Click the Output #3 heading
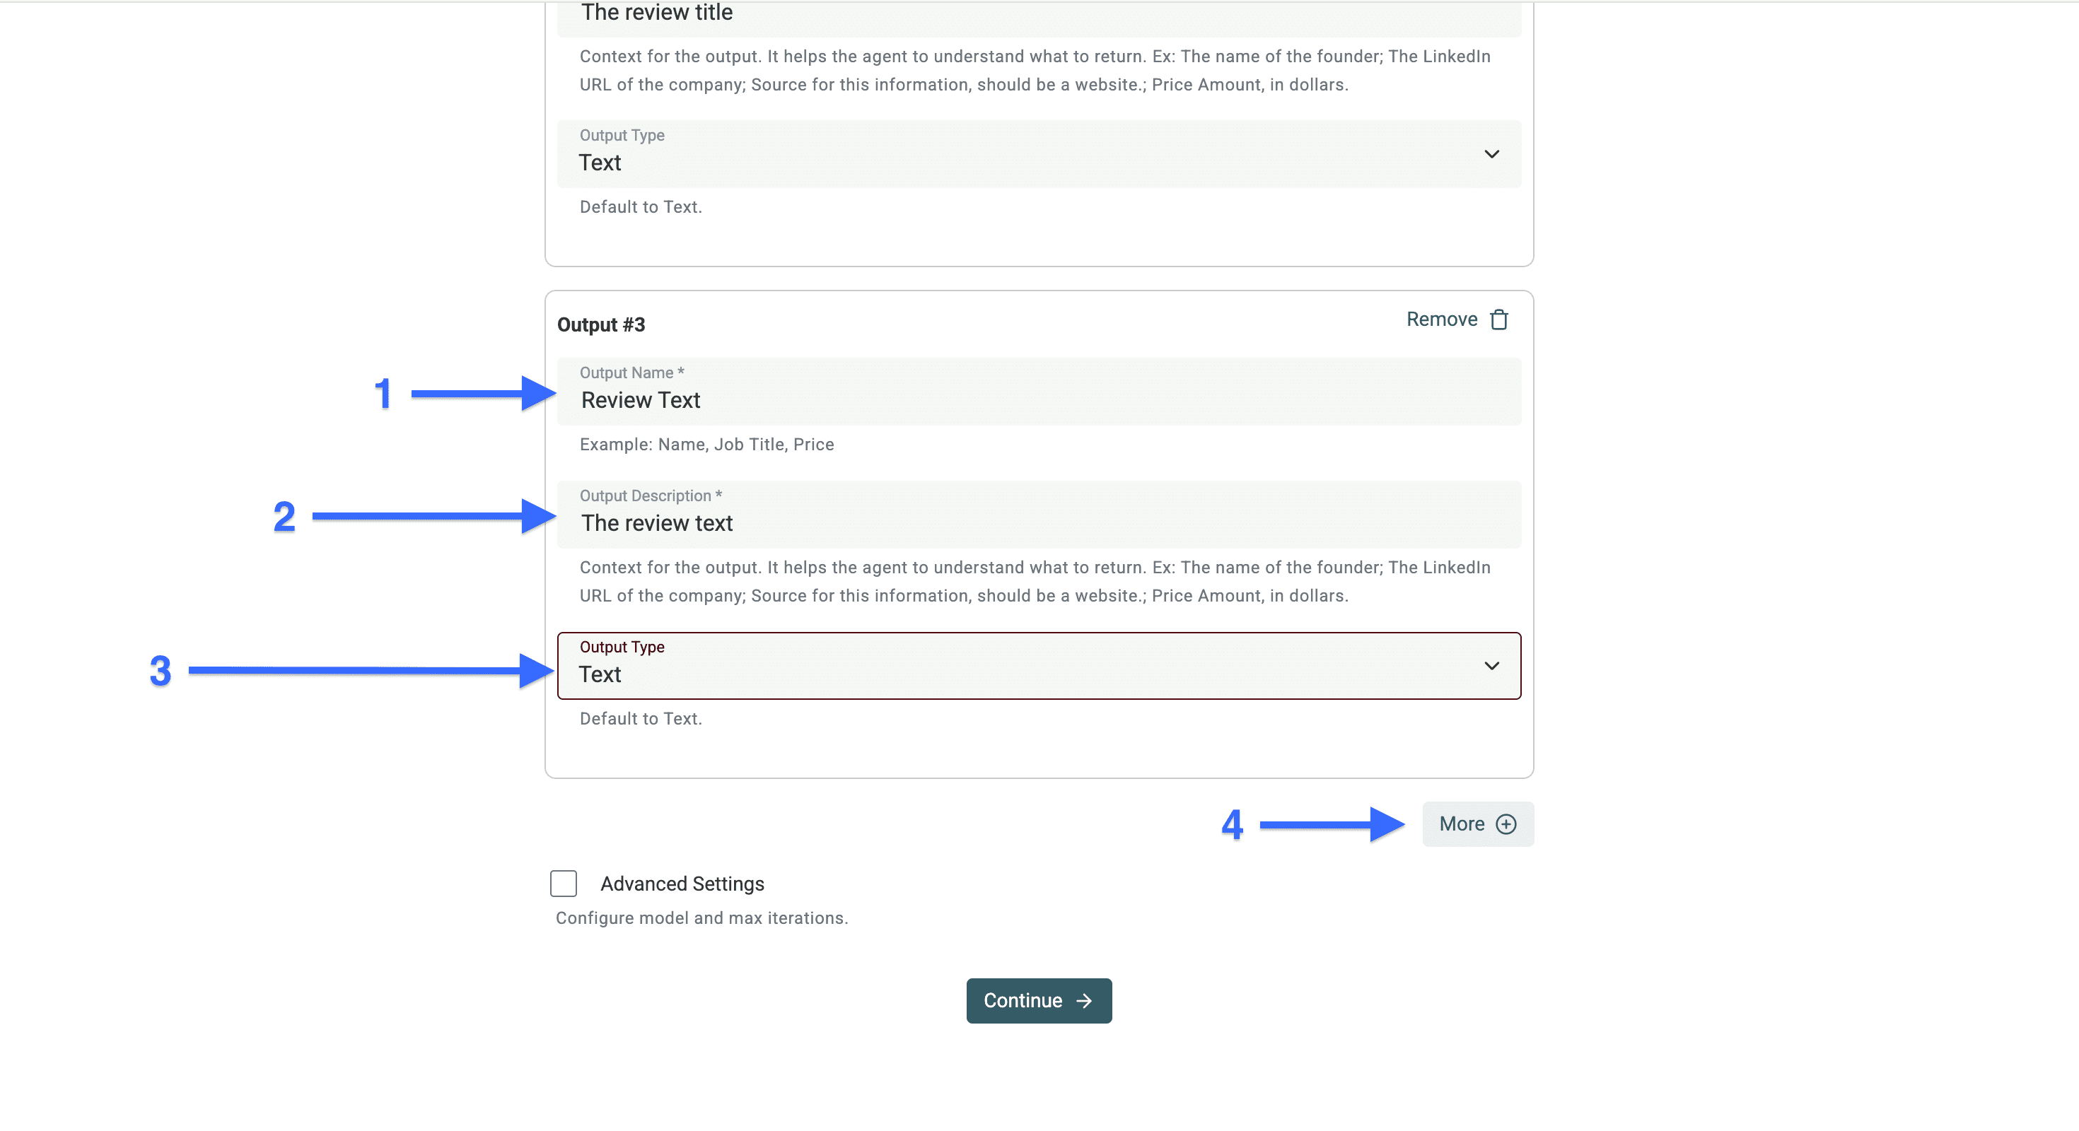Screen dimensions: 2079x1131 click(x=601, y=325)
